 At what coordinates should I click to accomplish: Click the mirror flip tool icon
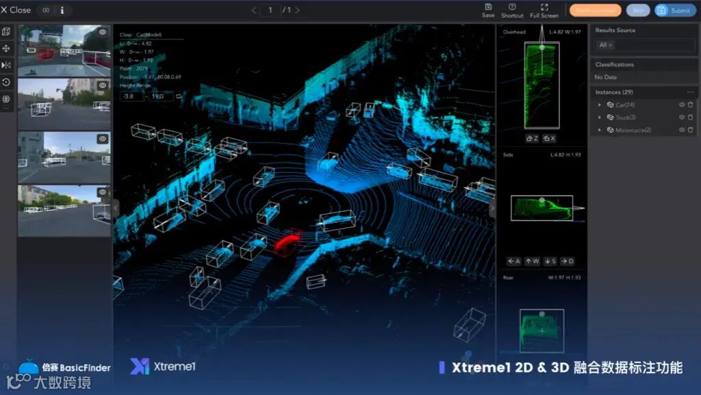tap(6, 65)
